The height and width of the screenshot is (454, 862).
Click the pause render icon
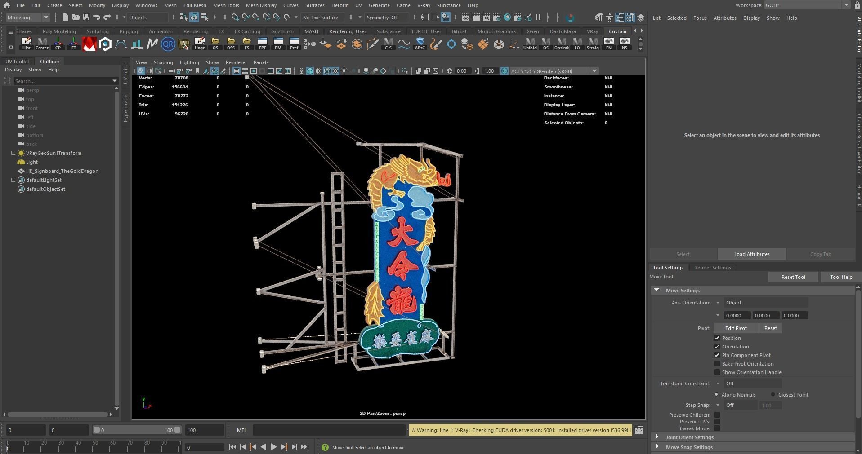pyautogui.click(x=538, y=18)
